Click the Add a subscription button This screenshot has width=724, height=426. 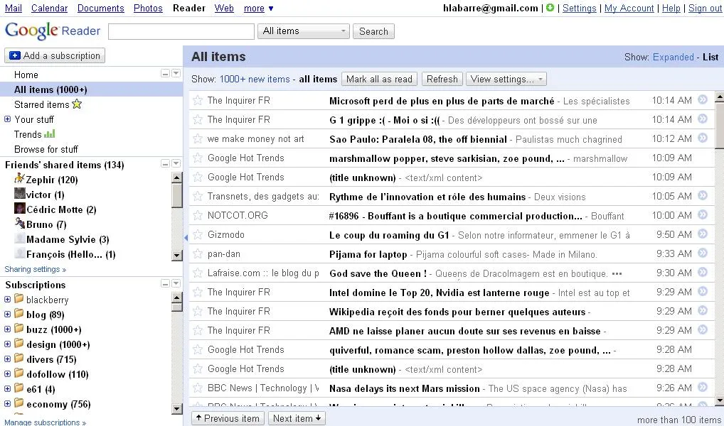(x=55, y=55)
